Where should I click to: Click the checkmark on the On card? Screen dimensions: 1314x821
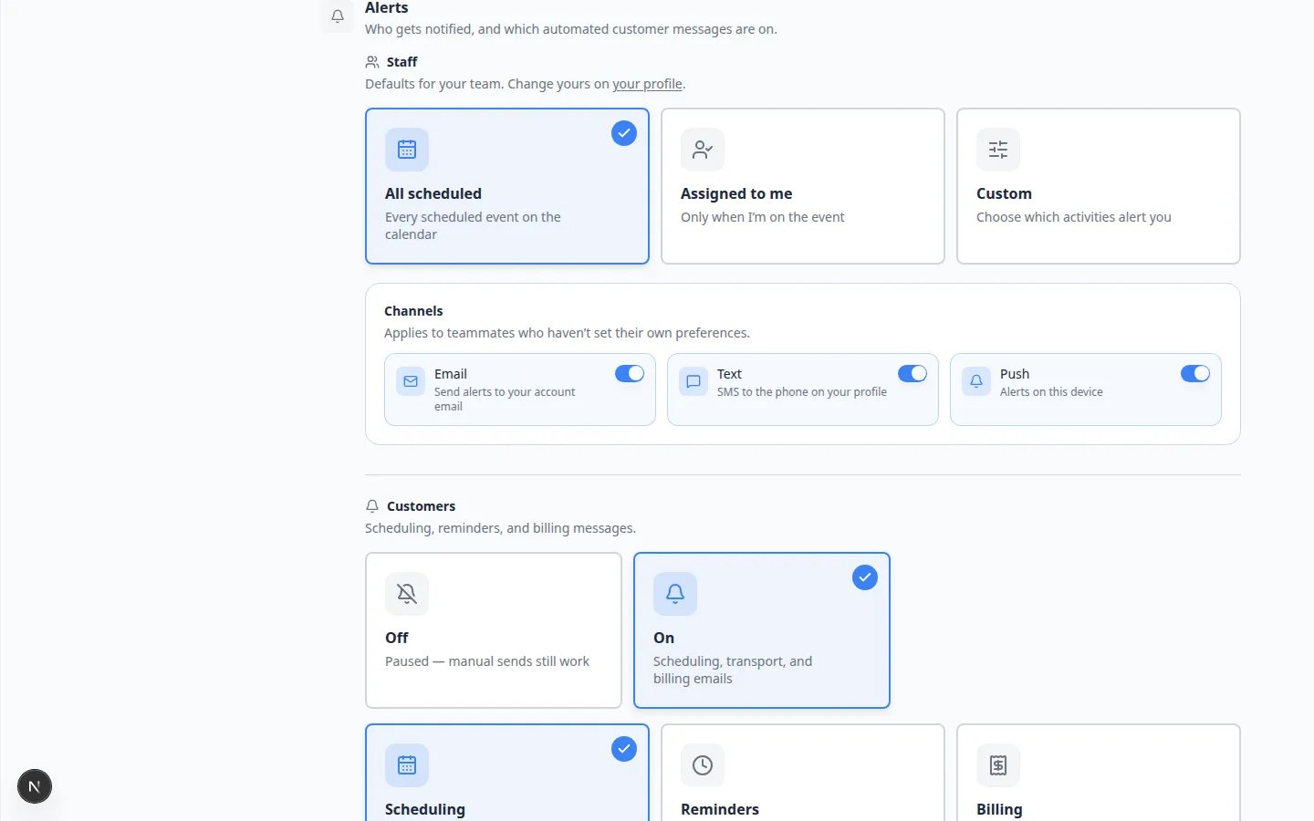pyautogui.click(x=865, y=577)
